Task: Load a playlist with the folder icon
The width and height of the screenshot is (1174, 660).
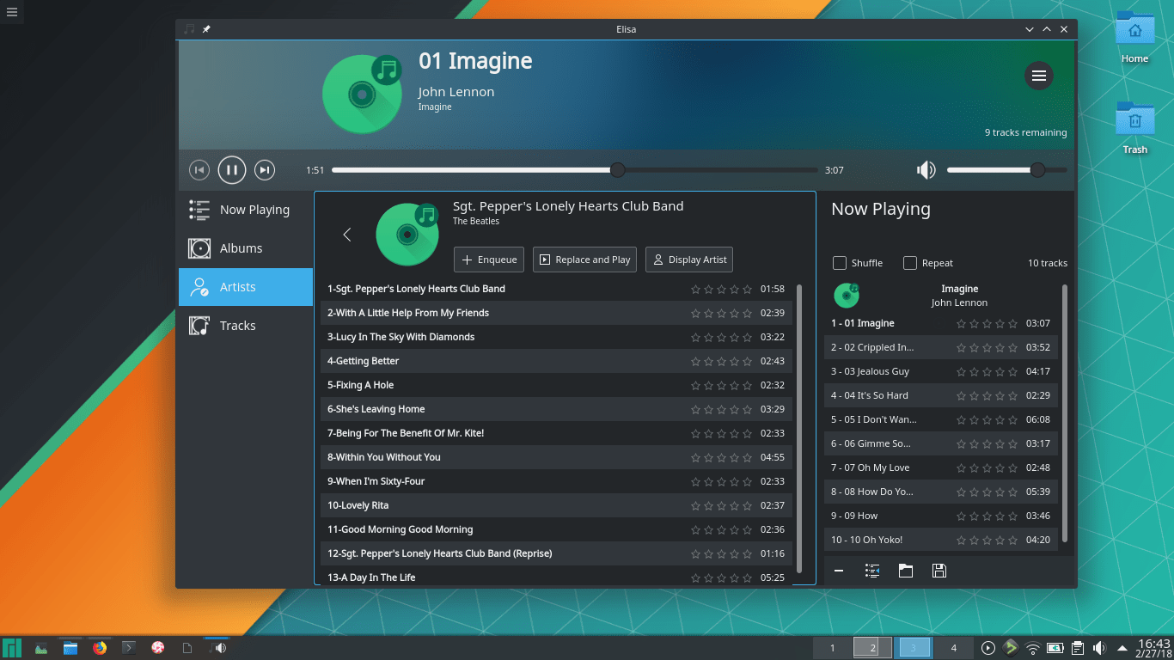Action: point(906,571)
